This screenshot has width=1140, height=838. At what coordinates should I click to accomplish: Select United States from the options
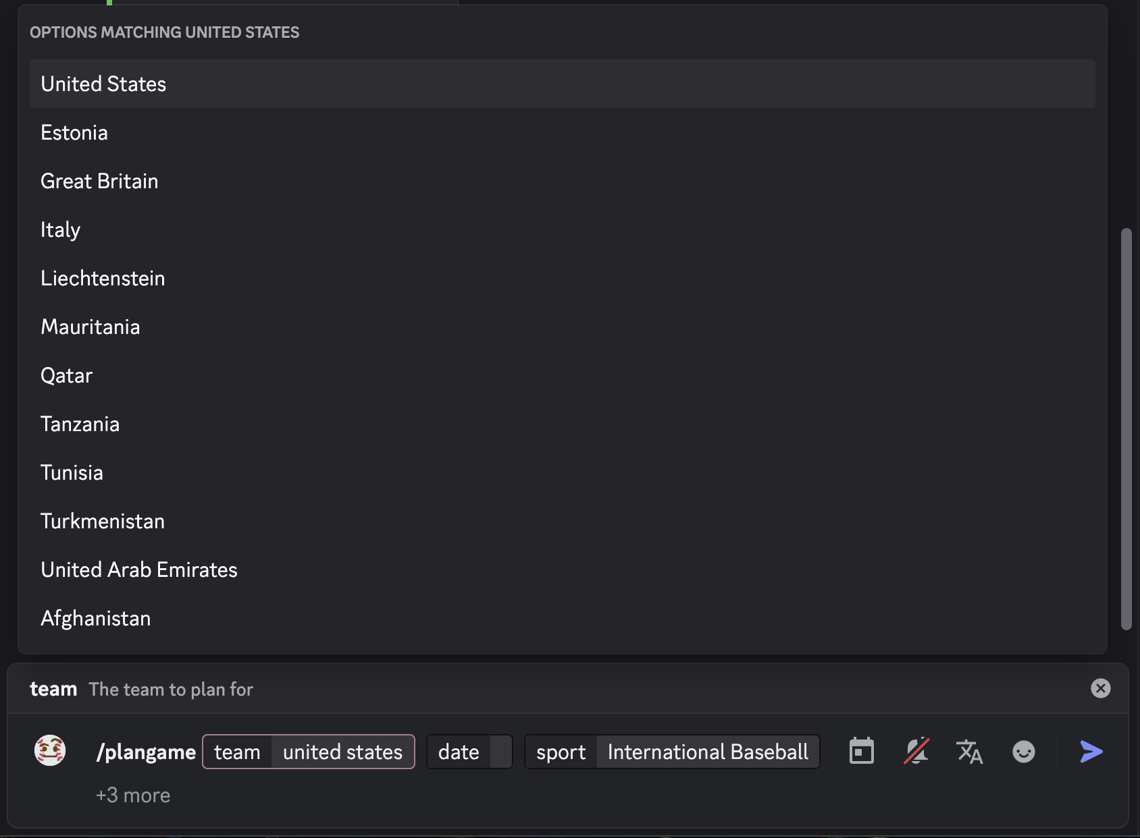pyautogui.click(x=103, y=84)
